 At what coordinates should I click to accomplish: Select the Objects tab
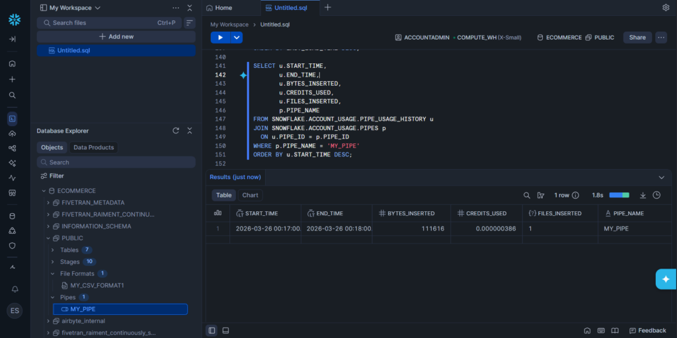click(x=52, y=147)
